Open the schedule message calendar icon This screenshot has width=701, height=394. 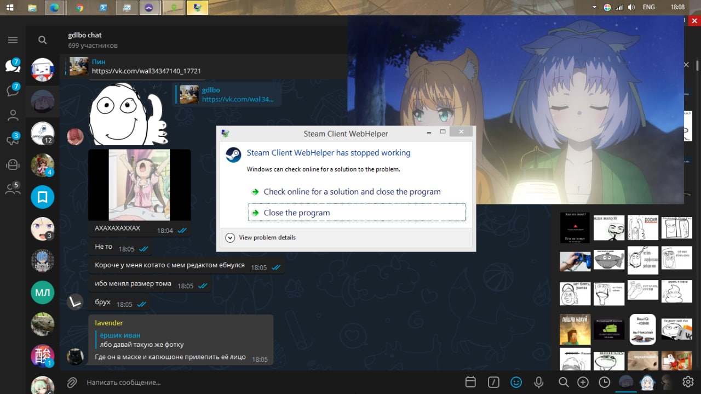470,382
